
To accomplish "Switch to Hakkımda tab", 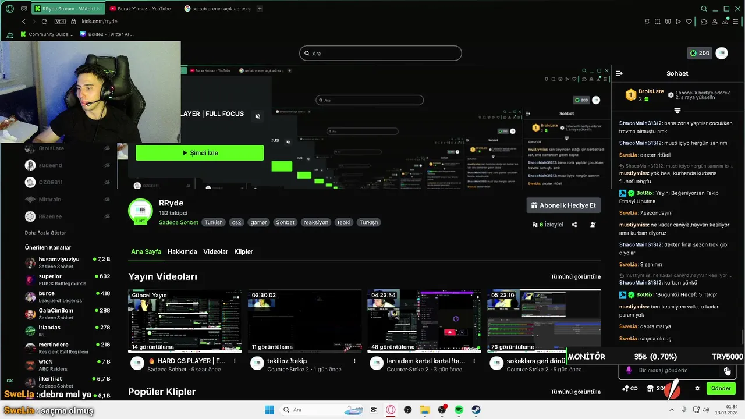I will coord(182,251).
